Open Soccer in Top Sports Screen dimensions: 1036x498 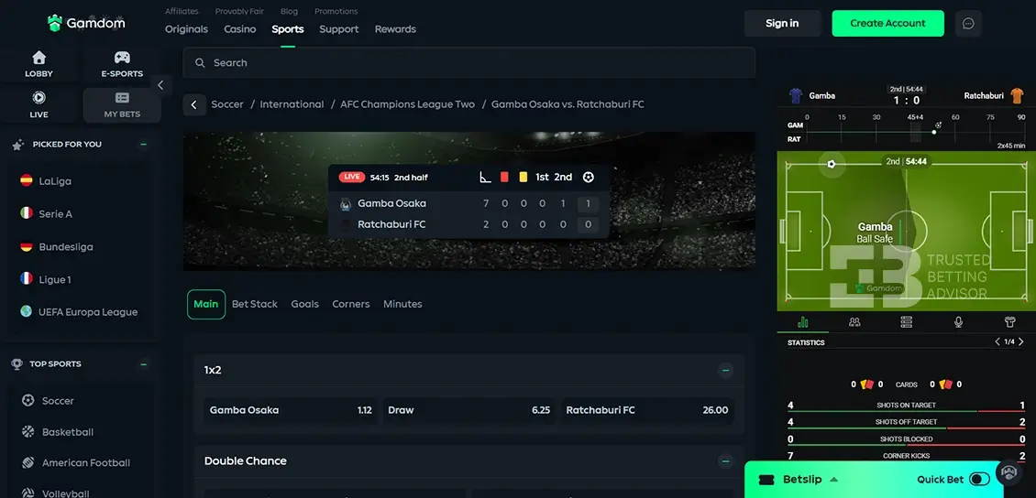click(48, 400)
